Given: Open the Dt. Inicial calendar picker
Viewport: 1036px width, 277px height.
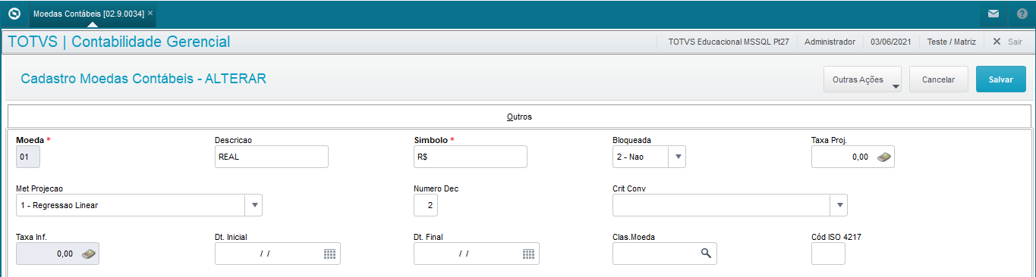Looking at the screenshot, I should [x=329, y=254].
